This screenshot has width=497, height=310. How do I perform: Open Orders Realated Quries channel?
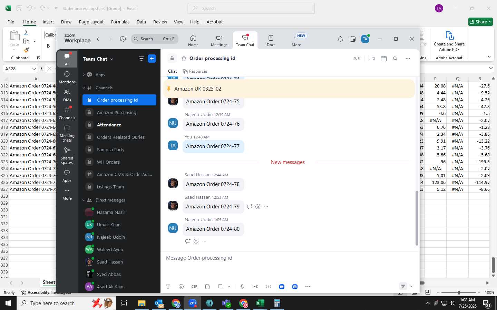click(x=119, y=137)
